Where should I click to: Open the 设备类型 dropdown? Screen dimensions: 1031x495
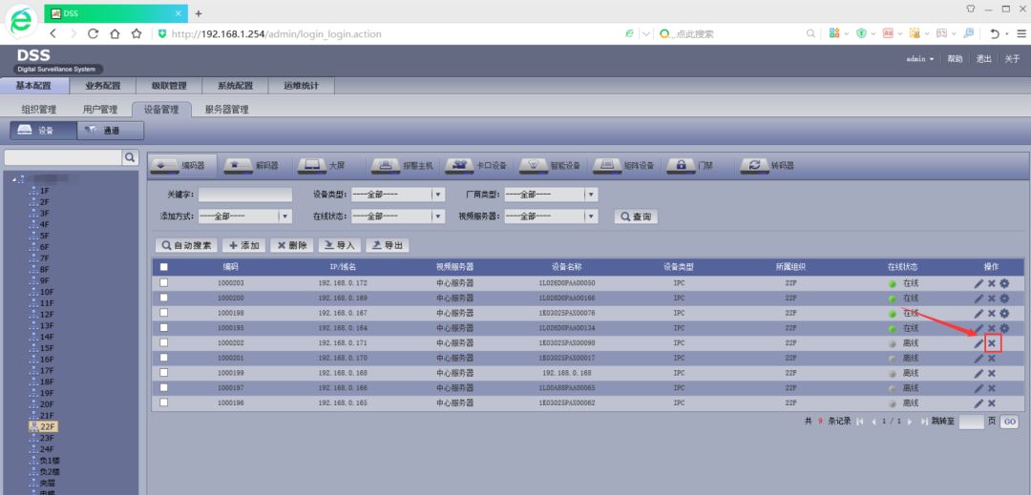[397, 195]
